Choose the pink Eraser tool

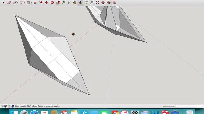[x=9, y=3]
